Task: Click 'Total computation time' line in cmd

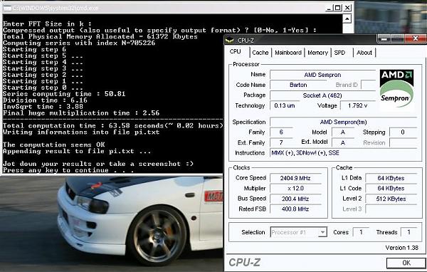Action: [x=113, y=125]
